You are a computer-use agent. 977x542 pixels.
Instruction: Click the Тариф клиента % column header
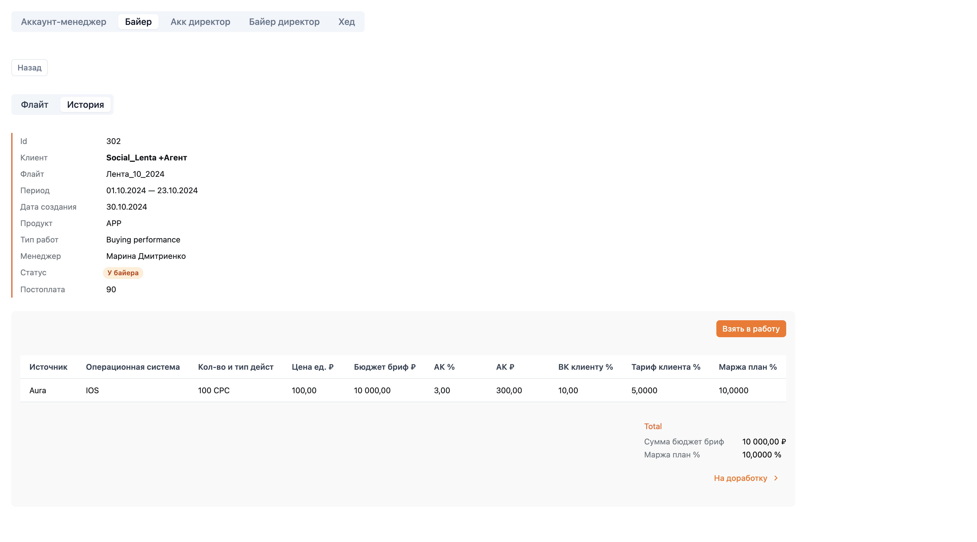[665, 367]
